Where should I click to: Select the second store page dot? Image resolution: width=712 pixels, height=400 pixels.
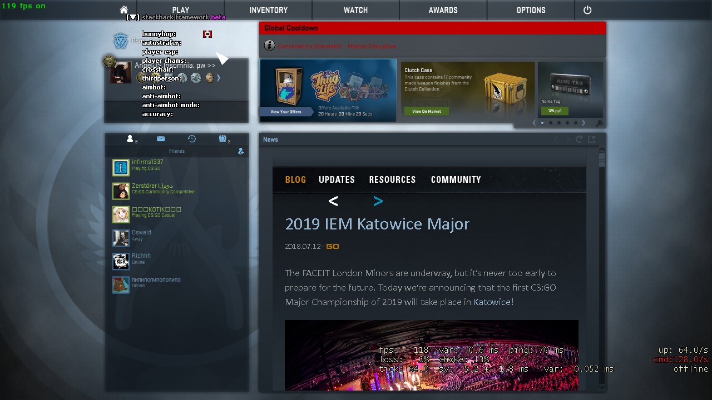click(551, 123)
